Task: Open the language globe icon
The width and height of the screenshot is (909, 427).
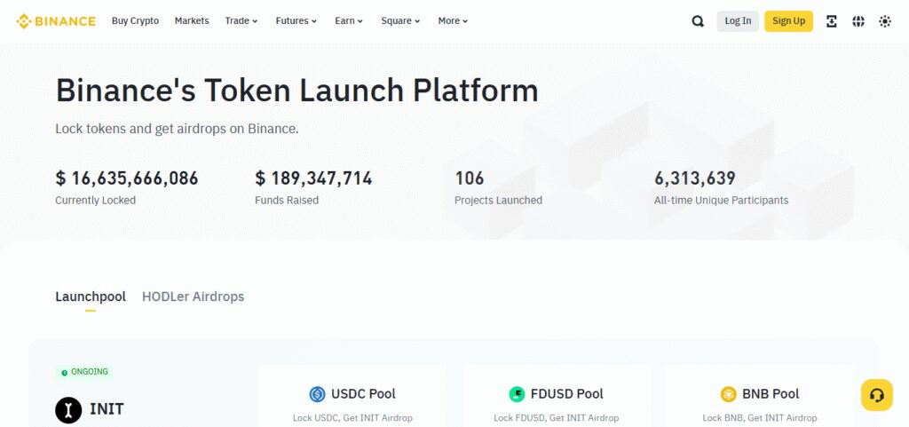Action: [x=858, y=21]
